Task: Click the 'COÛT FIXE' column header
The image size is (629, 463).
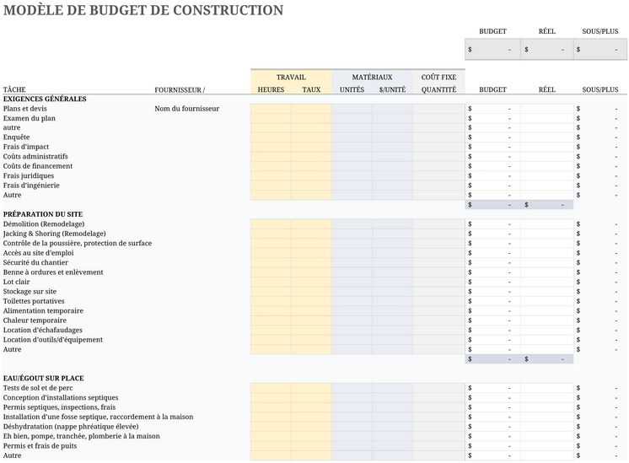Action: pyautogui.click(x=438, y=77)
